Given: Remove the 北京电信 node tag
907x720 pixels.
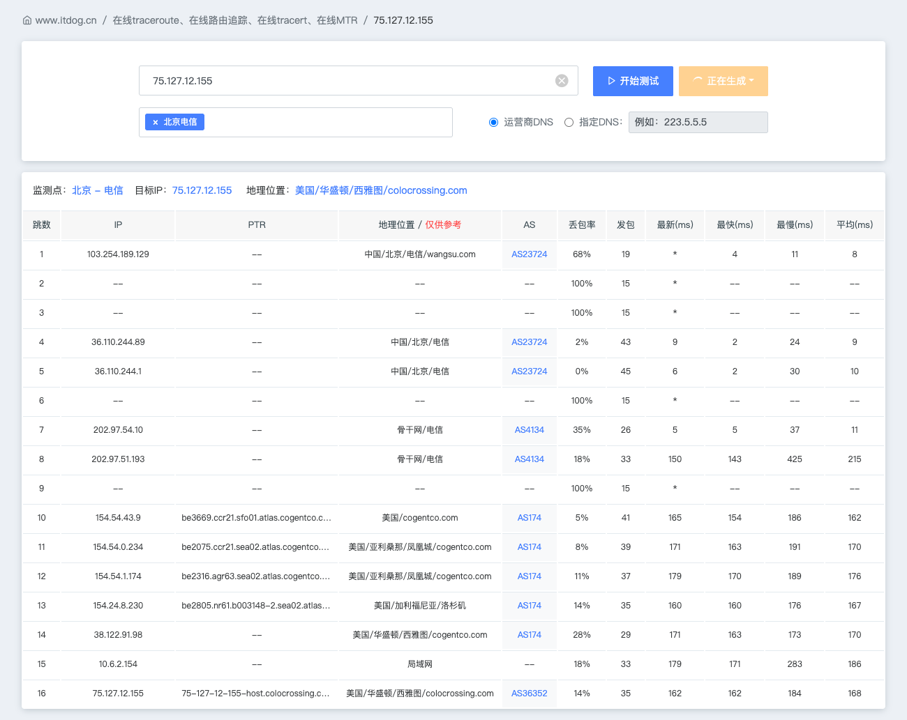Looking at the screenshot, I should tap(155, 122).
